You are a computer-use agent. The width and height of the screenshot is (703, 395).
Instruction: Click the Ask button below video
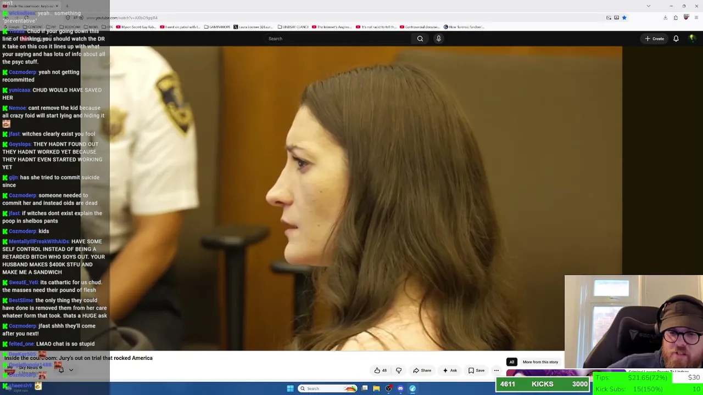coord(450,370)
